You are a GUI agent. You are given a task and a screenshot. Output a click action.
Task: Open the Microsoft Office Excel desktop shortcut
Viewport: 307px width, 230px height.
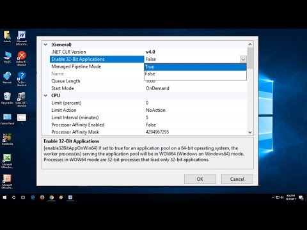point(7,161)
